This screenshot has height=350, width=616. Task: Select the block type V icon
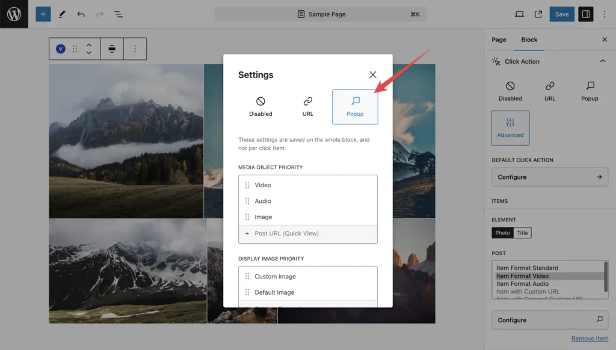(x=61, y=49)
